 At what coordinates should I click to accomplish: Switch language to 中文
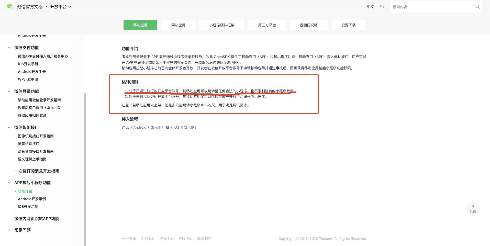(370, 7)
